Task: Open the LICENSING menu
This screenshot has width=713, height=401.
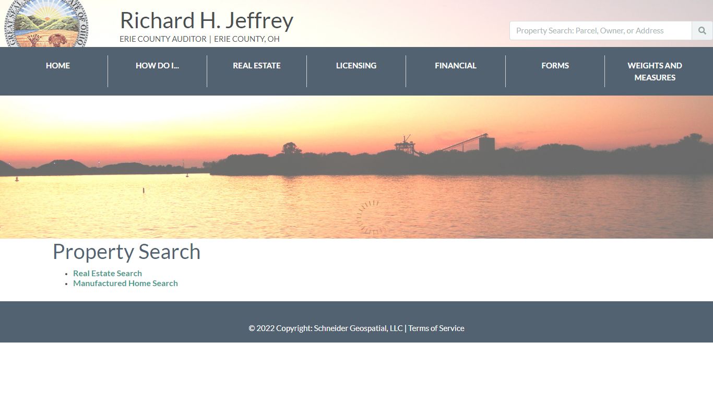Action: (x=356, y=66)
